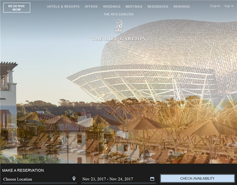Click the poolside umbrellas in hero photo
The width and height of the screenshot is (237, 185).
148,126
